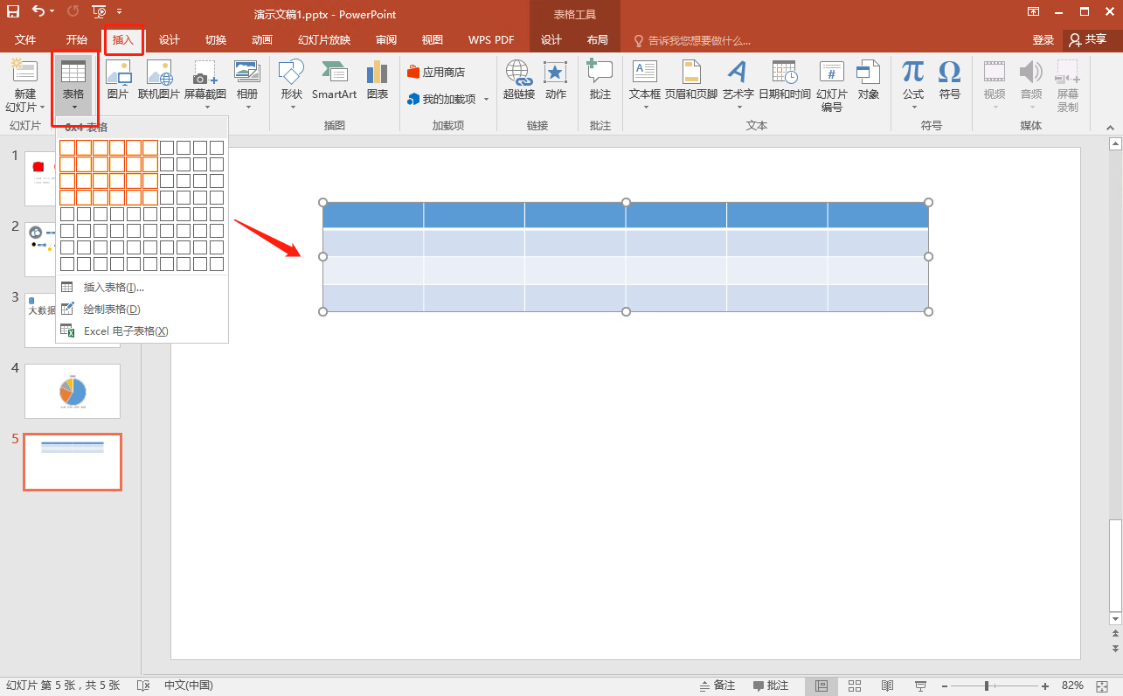Choose Insert Table (插入表格) menu item

pos(142,288)
